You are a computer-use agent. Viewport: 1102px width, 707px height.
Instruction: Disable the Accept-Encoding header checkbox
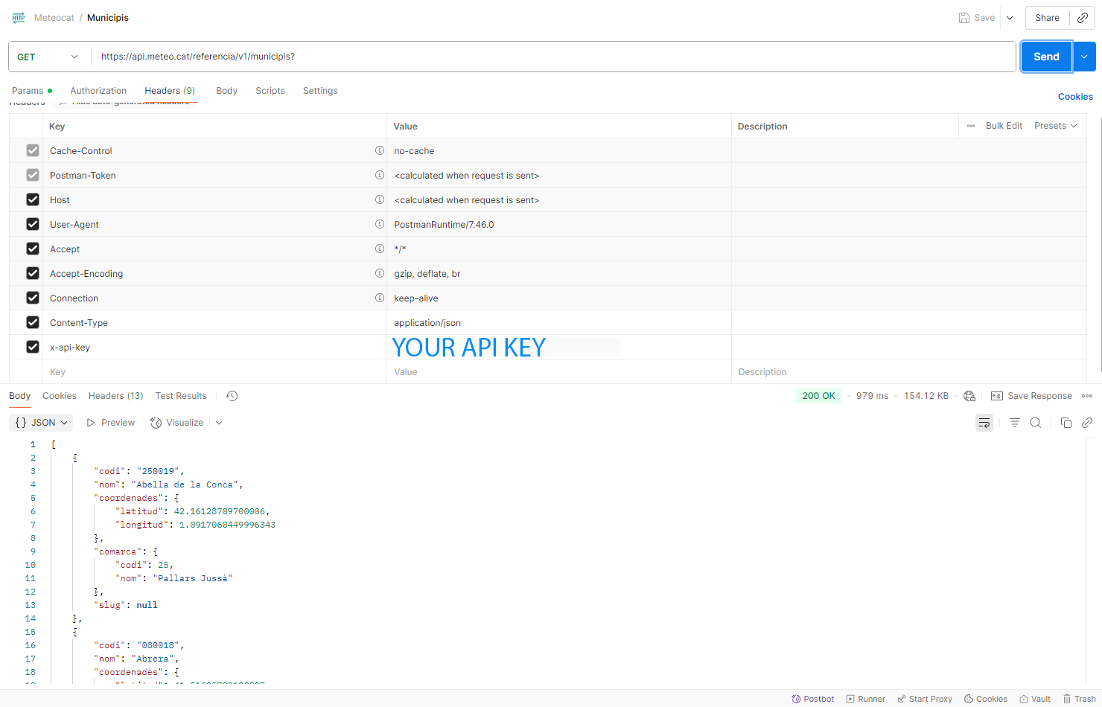tap(33, 273)
